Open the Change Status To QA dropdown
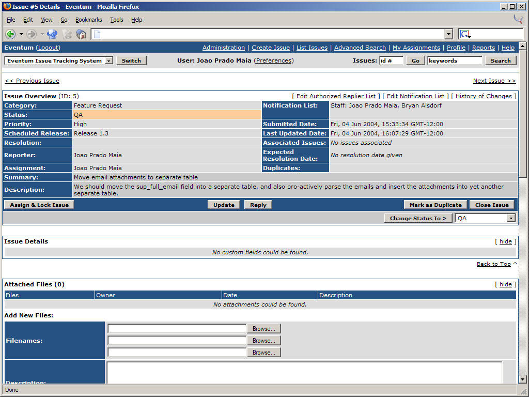This screenshot has height=397, width=529. click(511, 218)
